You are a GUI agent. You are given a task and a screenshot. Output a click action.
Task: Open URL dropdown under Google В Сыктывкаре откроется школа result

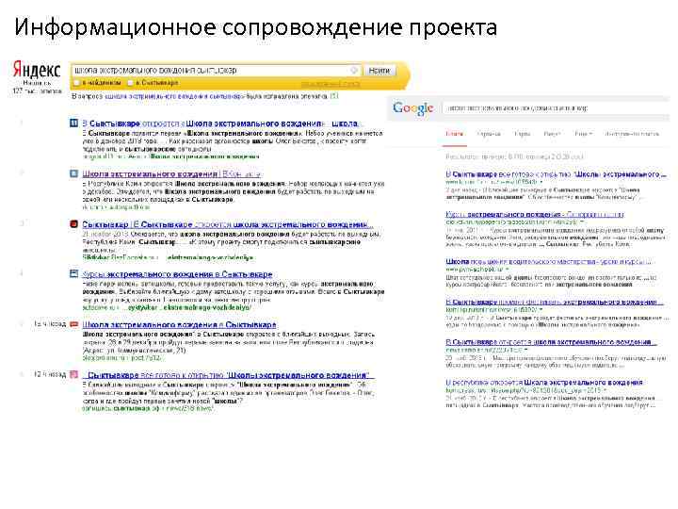click(525, 350)
